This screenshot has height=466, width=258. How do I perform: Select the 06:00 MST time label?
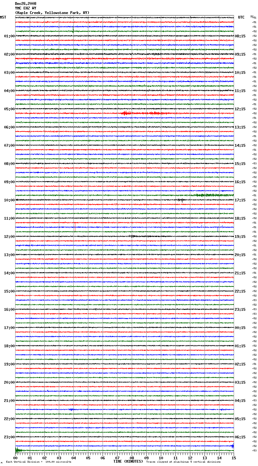click(x=9, y=127)
